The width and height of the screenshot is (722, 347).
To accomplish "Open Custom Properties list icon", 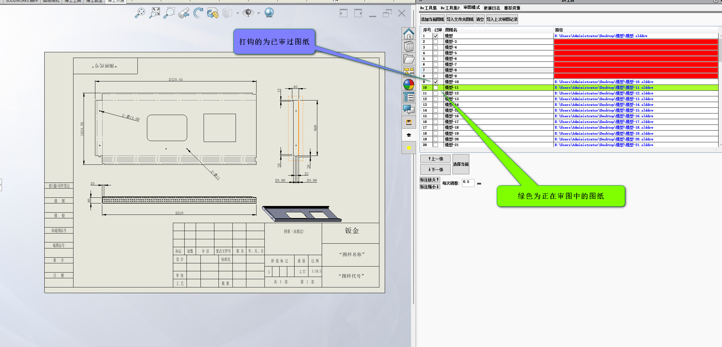I will point(408,97).
